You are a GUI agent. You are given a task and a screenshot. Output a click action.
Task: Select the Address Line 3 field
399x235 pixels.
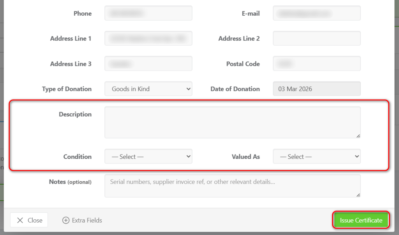(148, 64)
